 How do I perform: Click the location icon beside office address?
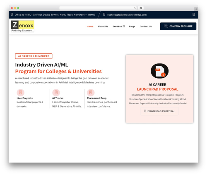12,14
